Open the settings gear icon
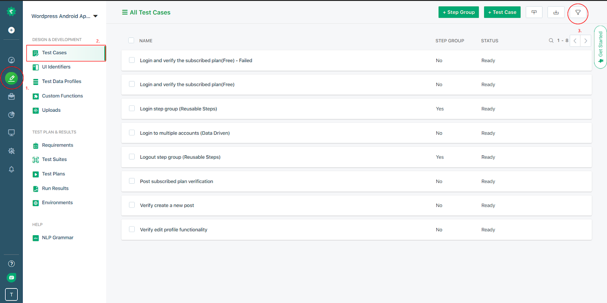The height and width of the screenshot is (303, 607). 11,151
